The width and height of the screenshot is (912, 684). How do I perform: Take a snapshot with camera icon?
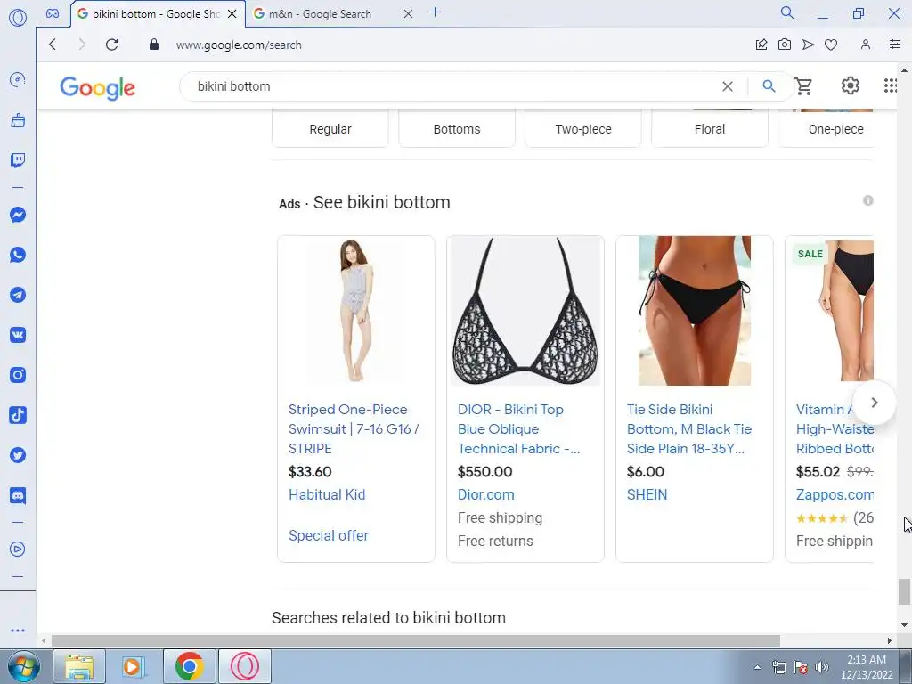(x=784, y=45)
